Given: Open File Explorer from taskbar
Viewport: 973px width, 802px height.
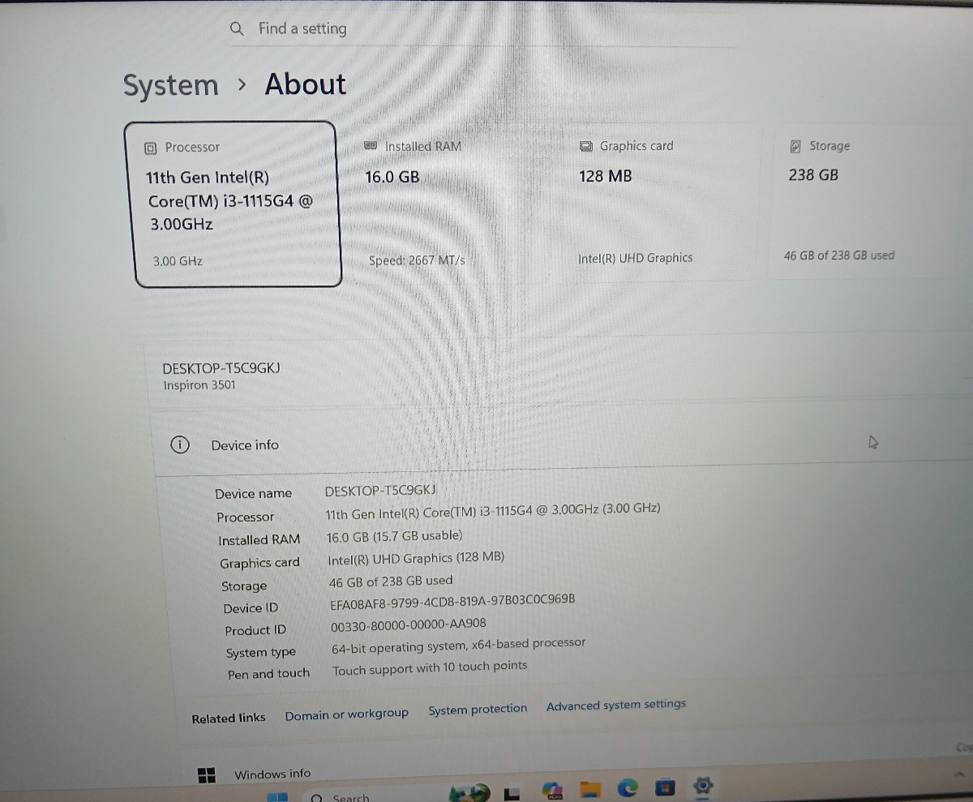Looking at the screenshot, I should click(590, 790).
